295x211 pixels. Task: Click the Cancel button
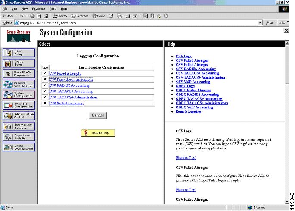click(x=98, y=115)
